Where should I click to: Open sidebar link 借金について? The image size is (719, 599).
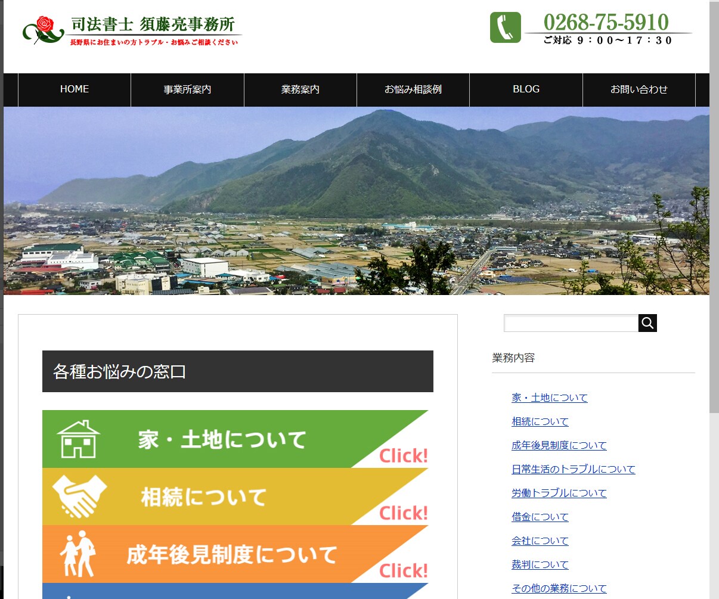[540, 517]
